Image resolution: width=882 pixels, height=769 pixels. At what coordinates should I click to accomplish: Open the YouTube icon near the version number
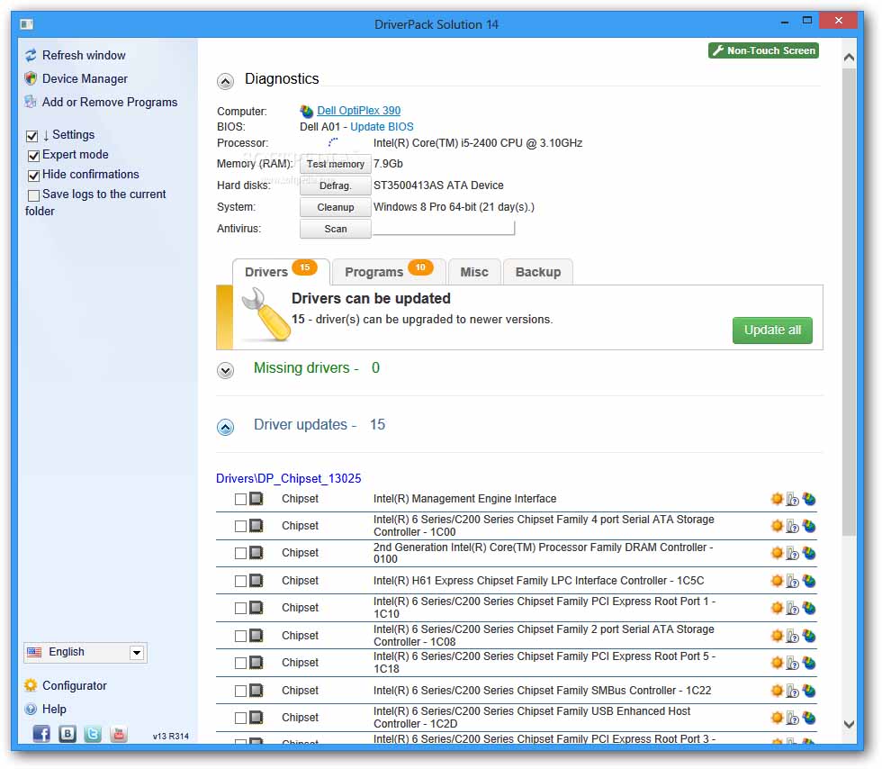pos(119,734)
